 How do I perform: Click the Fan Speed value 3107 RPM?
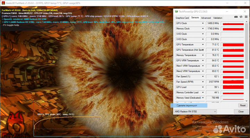[213, 82]
